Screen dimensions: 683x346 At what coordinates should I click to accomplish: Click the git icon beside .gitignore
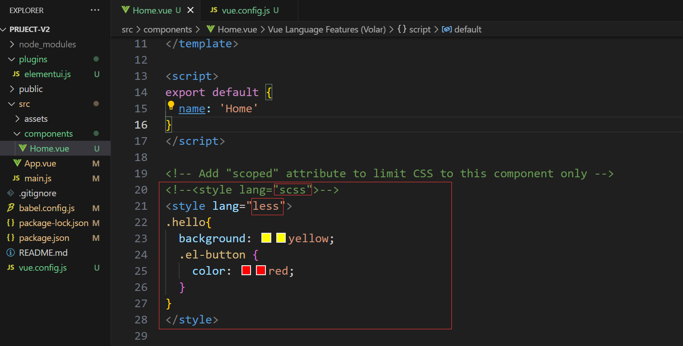[10, 193]
